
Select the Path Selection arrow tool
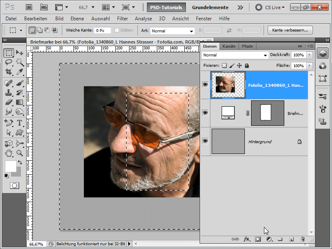pos(9,132)
